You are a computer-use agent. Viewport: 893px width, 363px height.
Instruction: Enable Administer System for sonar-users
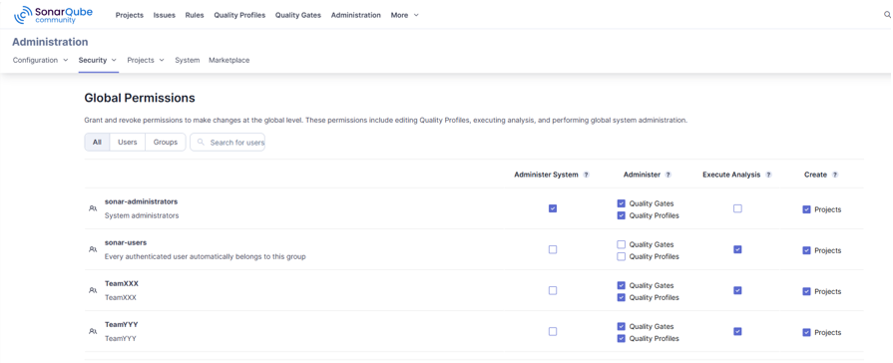click(553, 249)
